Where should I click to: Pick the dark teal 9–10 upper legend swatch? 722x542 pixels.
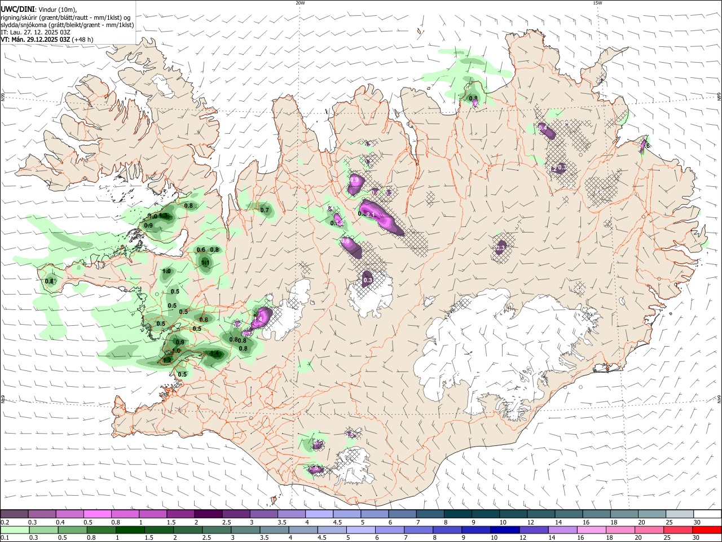[x=486, y=514]
